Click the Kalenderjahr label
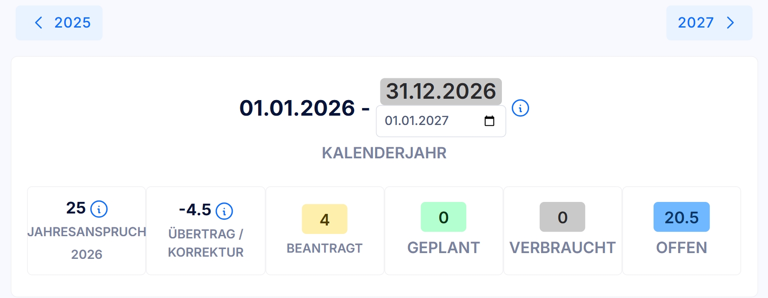Viewport: 768px width, 298px height. coord(384,153)
